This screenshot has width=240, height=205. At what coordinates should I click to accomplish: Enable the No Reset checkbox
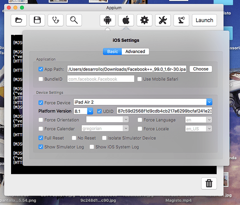[x=74, y=138]
